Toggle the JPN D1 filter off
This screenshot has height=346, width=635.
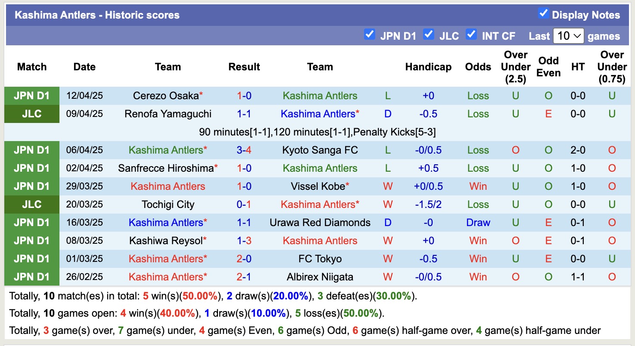pos(370,35)
